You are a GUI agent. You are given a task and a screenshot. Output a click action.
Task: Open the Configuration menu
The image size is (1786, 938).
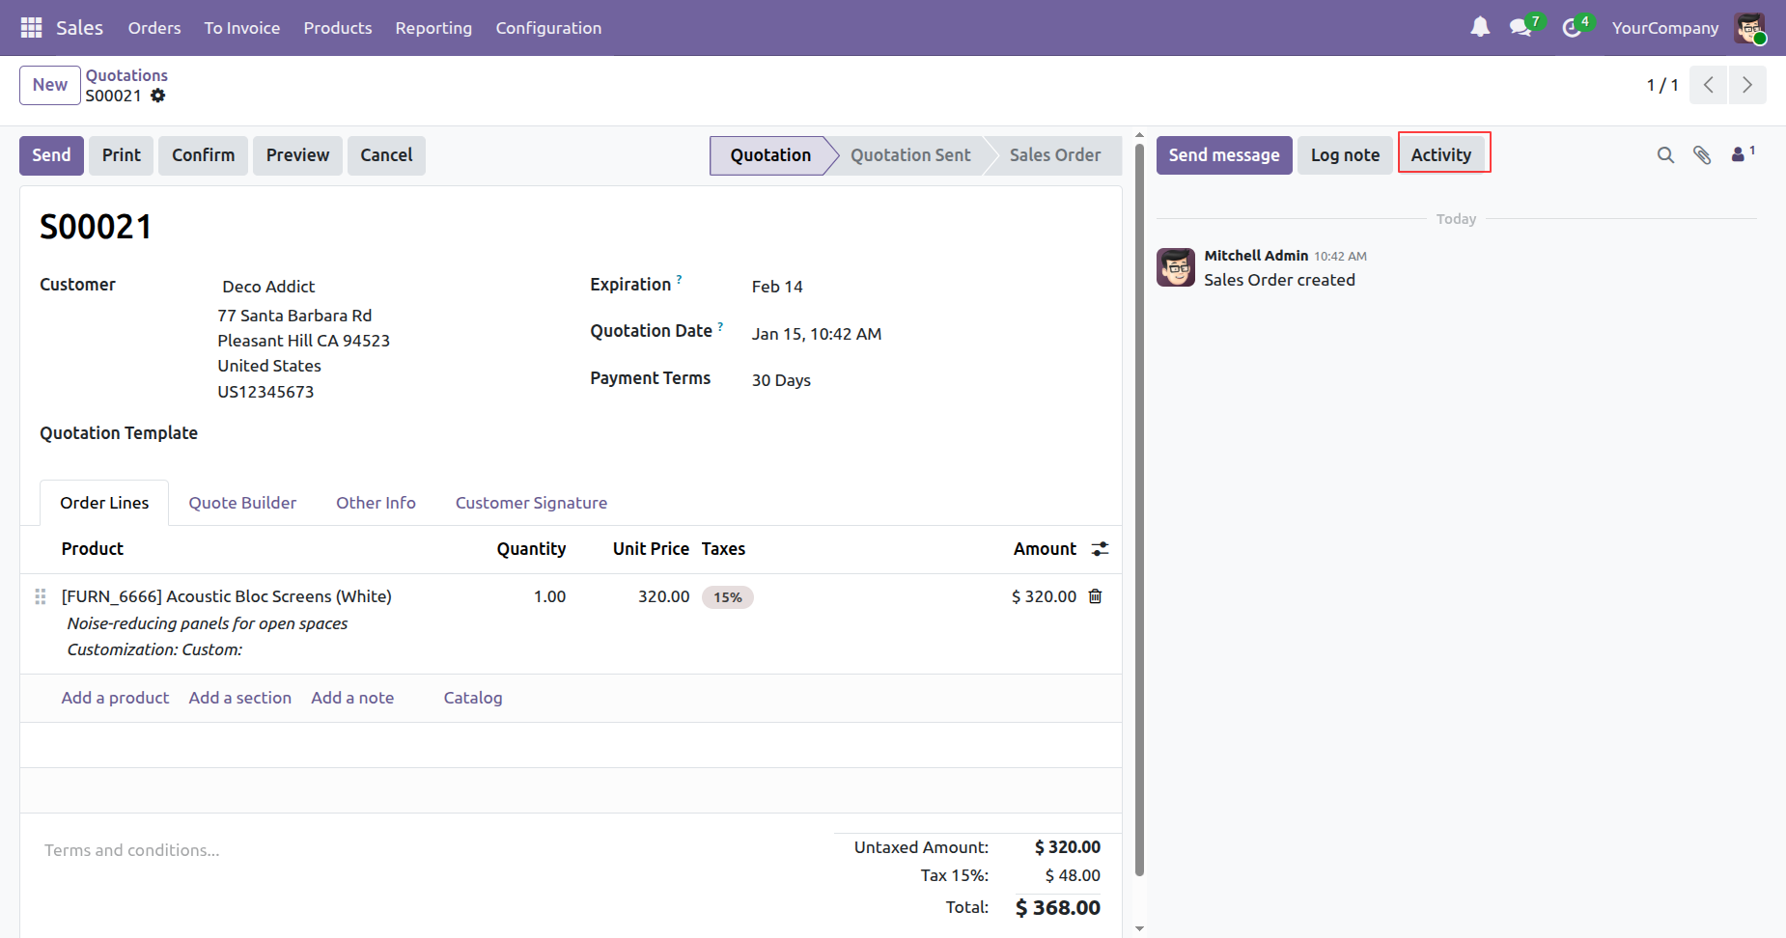pyautogui.click(x=548, y=28)
